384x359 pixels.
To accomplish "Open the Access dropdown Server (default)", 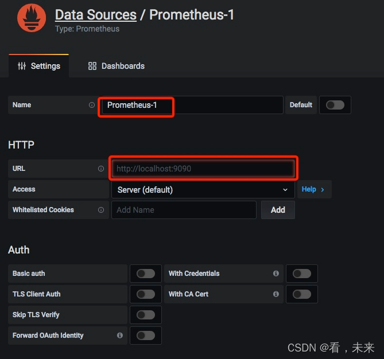I will [x=203, y=190].
